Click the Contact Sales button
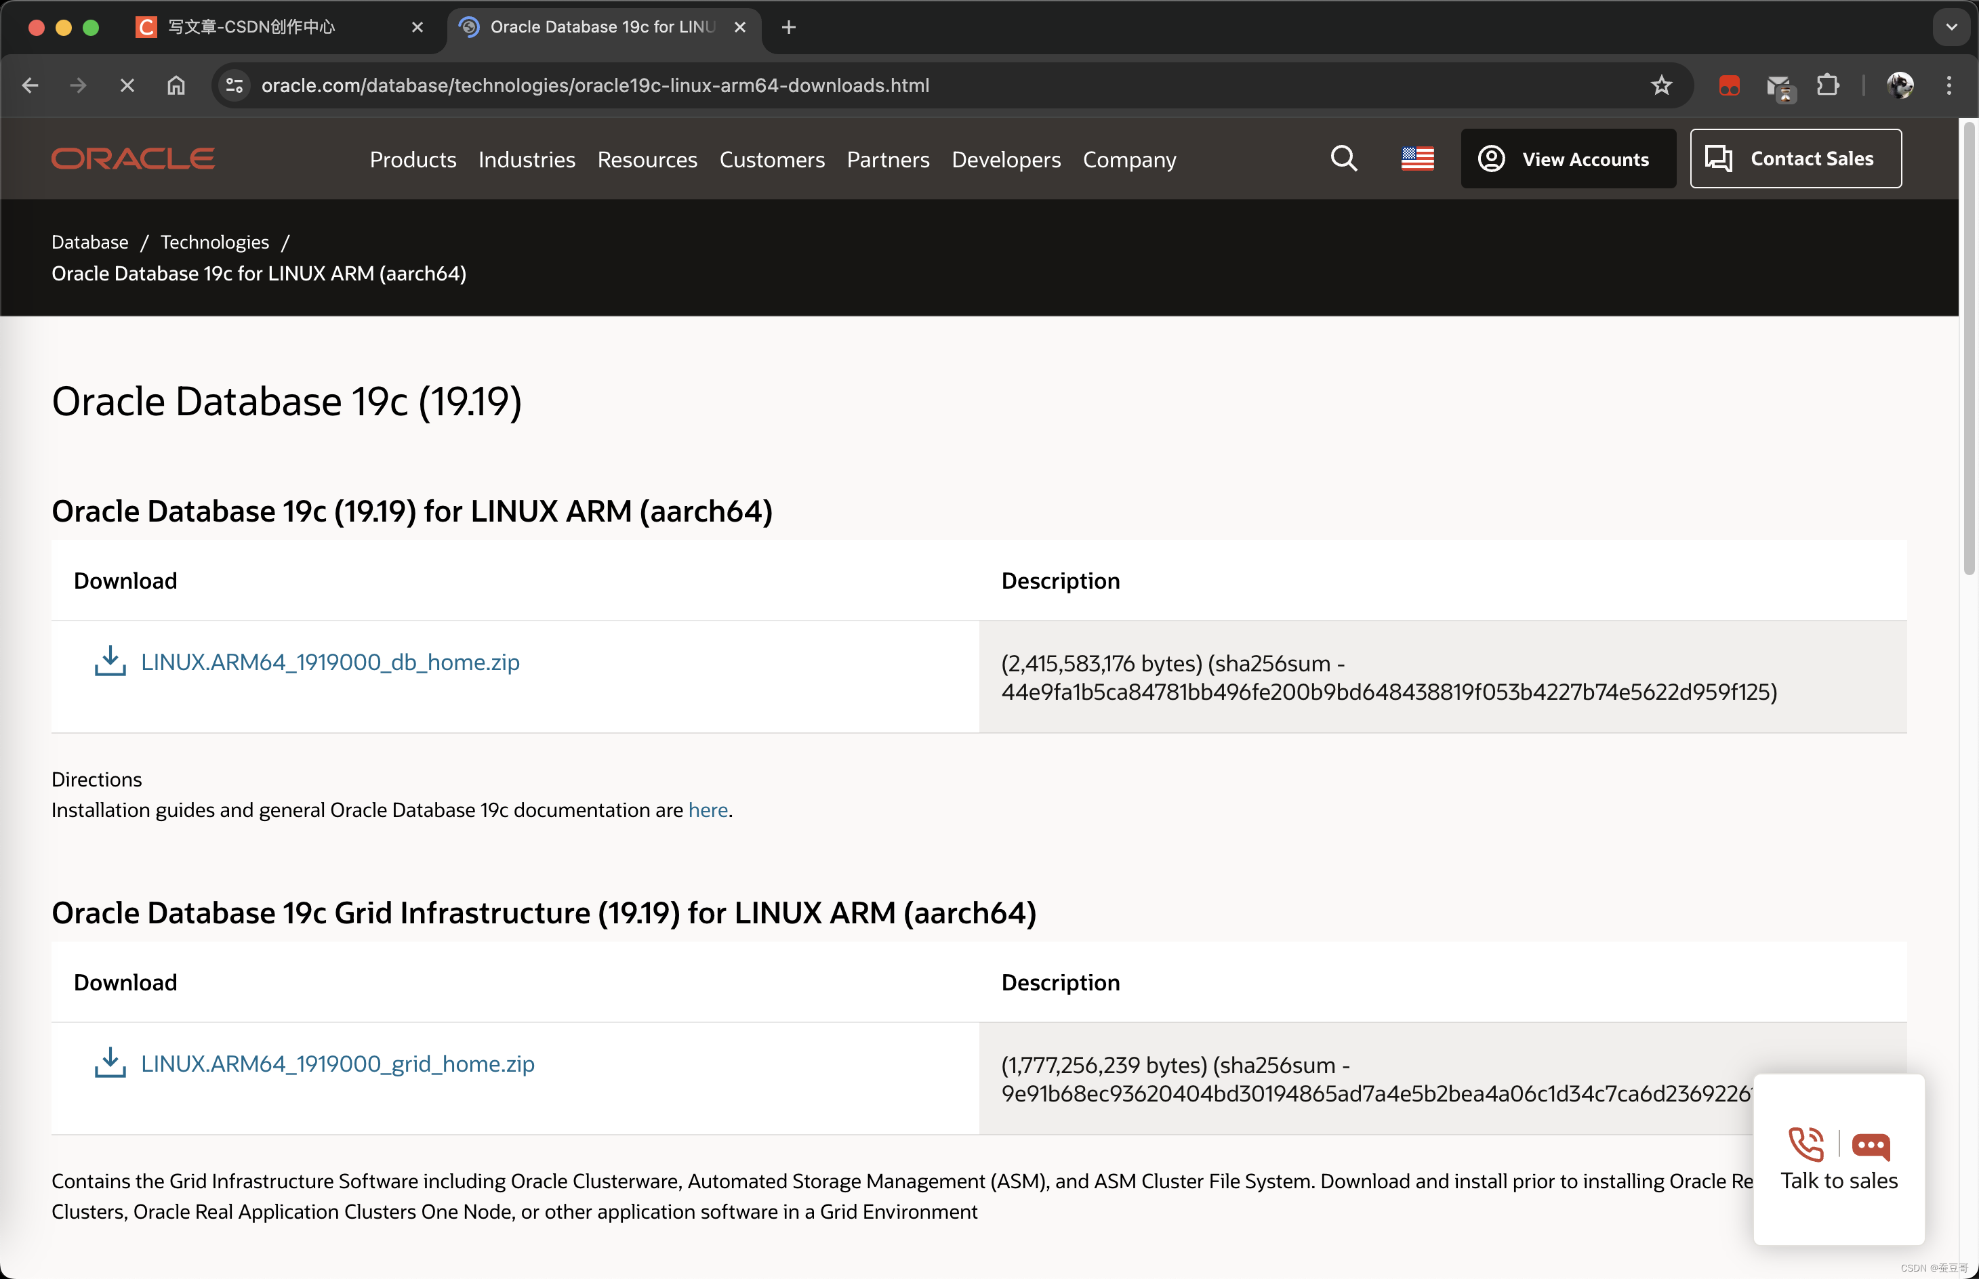Screen dimensions: 1979x1279 [1795, 159]
